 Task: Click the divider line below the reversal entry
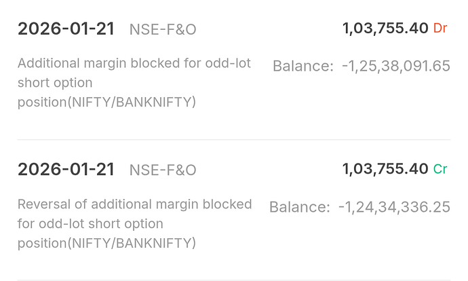[x=234, y=280]
